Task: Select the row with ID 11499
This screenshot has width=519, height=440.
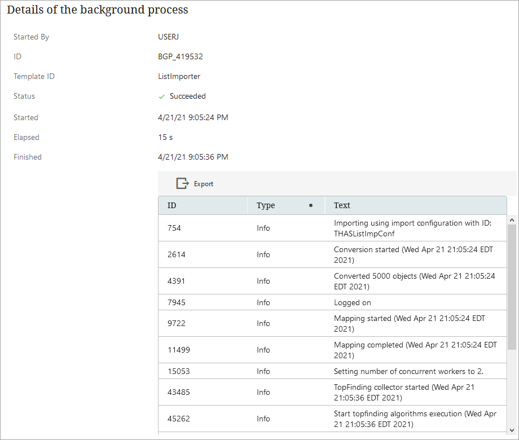Action: coord(332,350)
